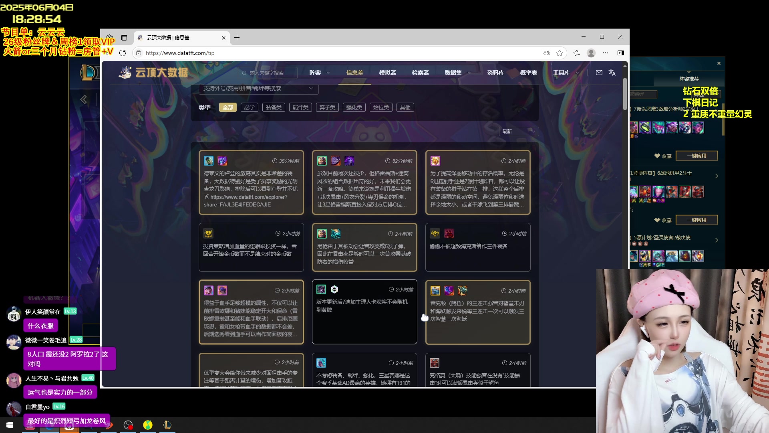Select the 羁绊类 type filter
This screenshot has height=433, width=769.
click(x=300, y=107)
